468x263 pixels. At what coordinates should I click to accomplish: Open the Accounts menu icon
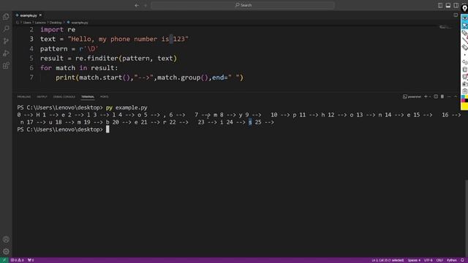point(6,239)
